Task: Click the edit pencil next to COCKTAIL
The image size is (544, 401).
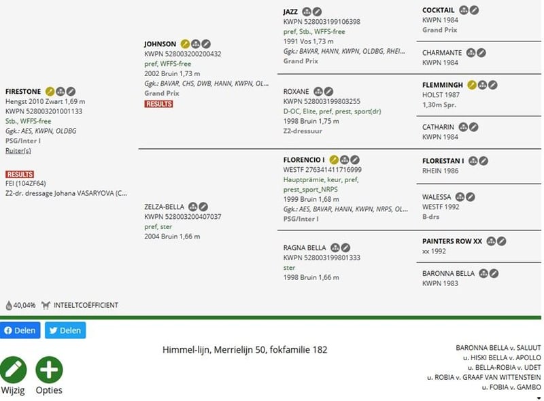Action: [x=475, y=10]
